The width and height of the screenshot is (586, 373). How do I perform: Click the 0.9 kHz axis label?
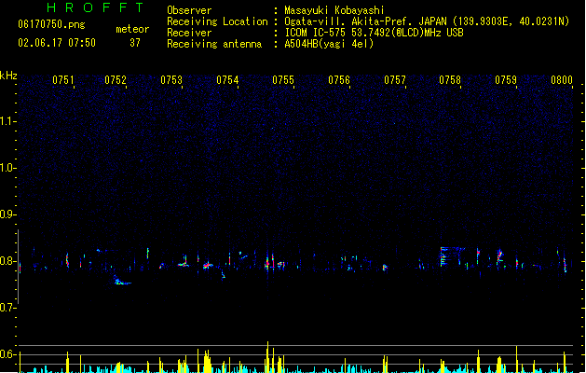(7, 214)
